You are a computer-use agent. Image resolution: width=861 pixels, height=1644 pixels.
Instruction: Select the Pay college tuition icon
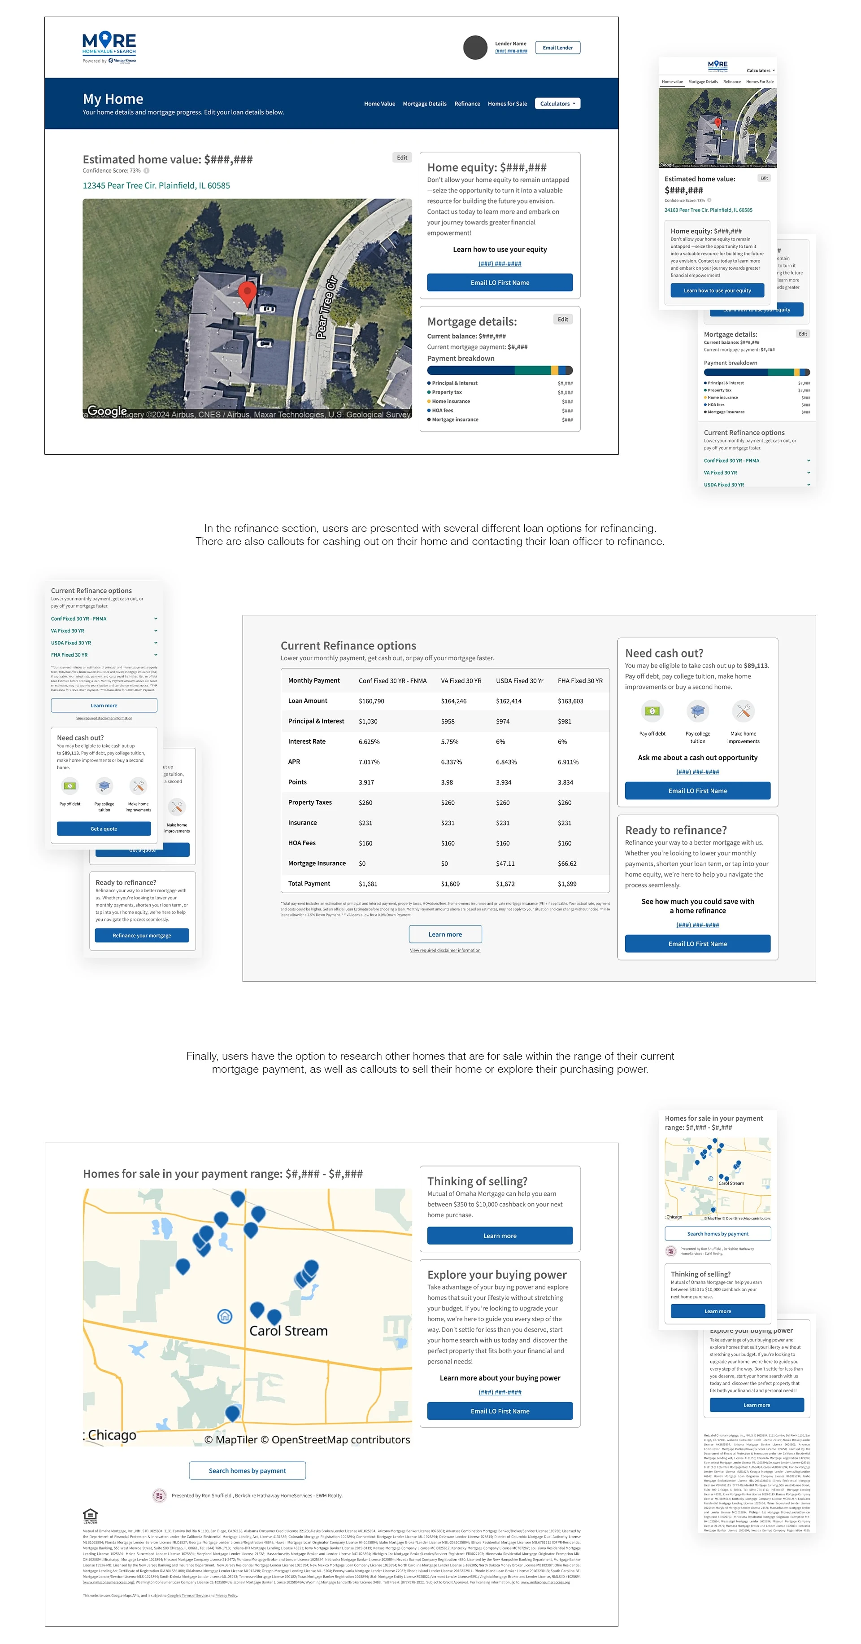pyautogui.click(x=697, y=710)
